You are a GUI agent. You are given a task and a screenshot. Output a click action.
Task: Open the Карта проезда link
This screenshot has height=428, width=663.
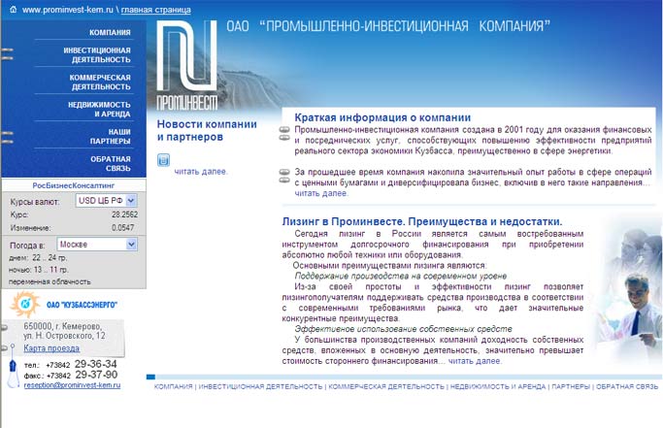click(51, 348)
